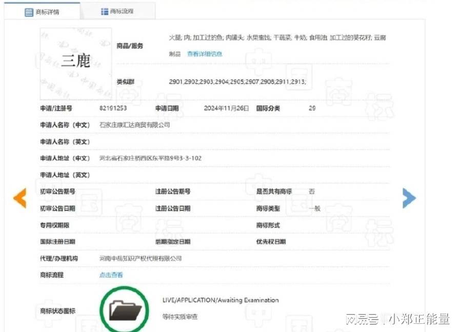This screenshot has width=458, height=332.
Task: Select application number 82191253
Action: click(x=113, y=108)
